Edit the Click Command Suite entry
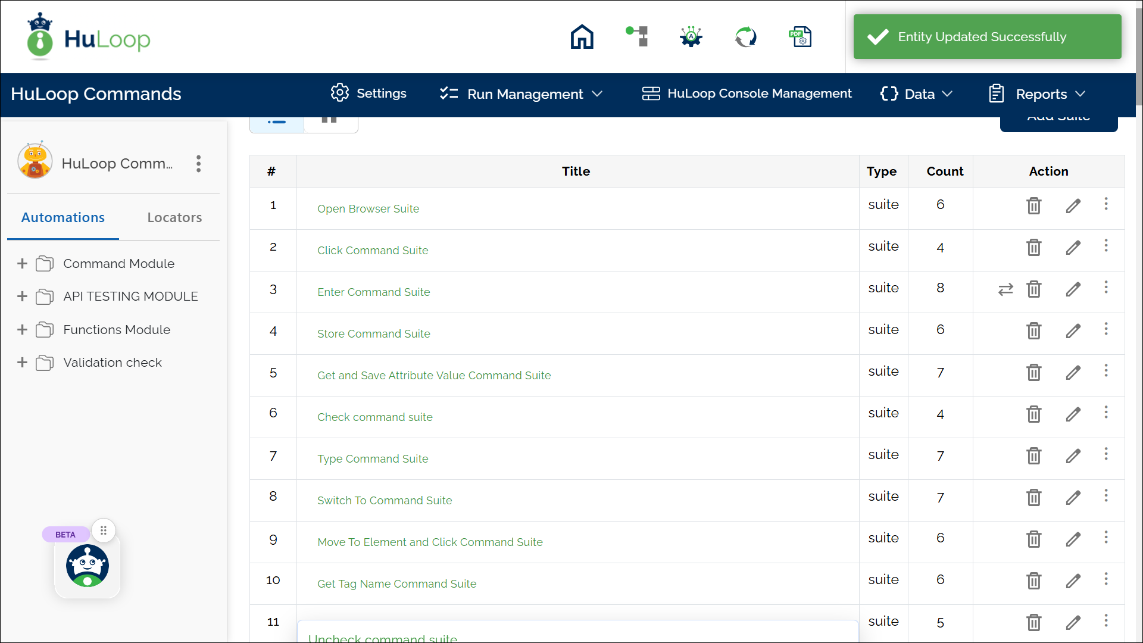Image resolution: width=1143 pixels, height=643 pixels. click(1073, 247)
